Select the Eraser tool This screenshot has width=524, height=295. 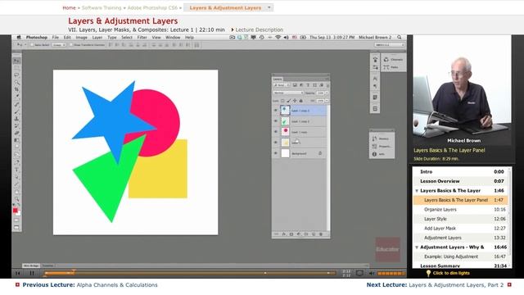pyautogui.click(x=16, y=133)
